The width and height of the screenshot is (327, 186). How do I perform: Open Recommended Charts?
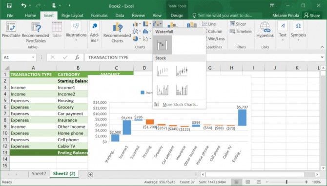117,32
